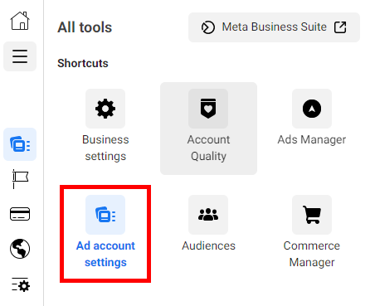
Task: Click the "Ads Manager" label text
Action: [x=312, y=140]
